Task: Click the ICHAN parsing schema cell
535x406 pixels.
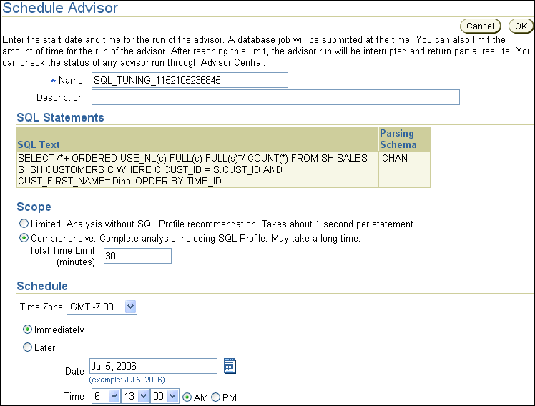Action: (x=393, y=158)
